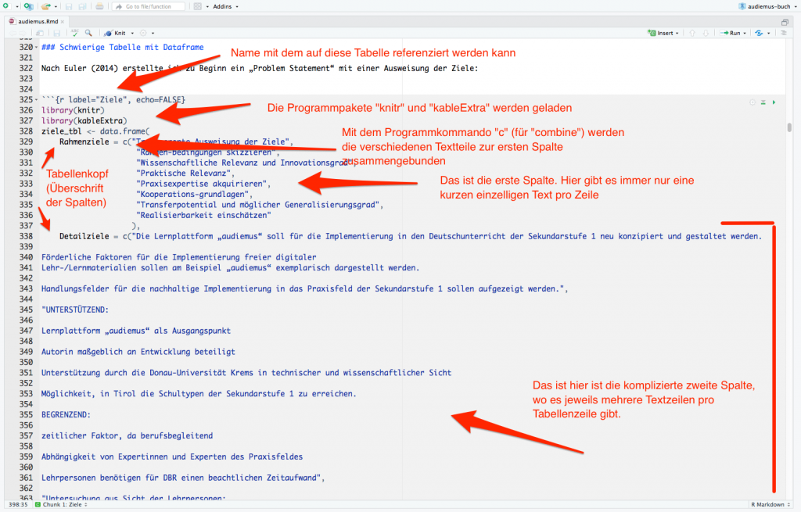The image size is (801, 512).
Task: Click the main toolbar Save icon
Action: [x=69, y=6]
